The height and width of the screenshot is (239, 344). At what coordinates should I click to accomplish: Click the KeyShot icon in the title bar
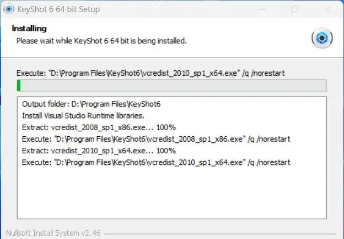click(x=9, y=9)
